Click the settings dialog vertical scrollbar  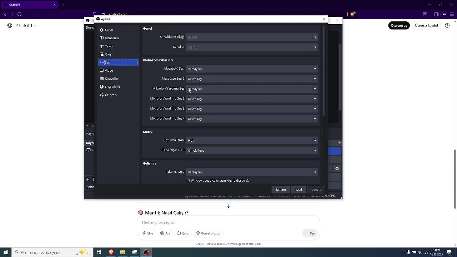[x=324, y=71]
